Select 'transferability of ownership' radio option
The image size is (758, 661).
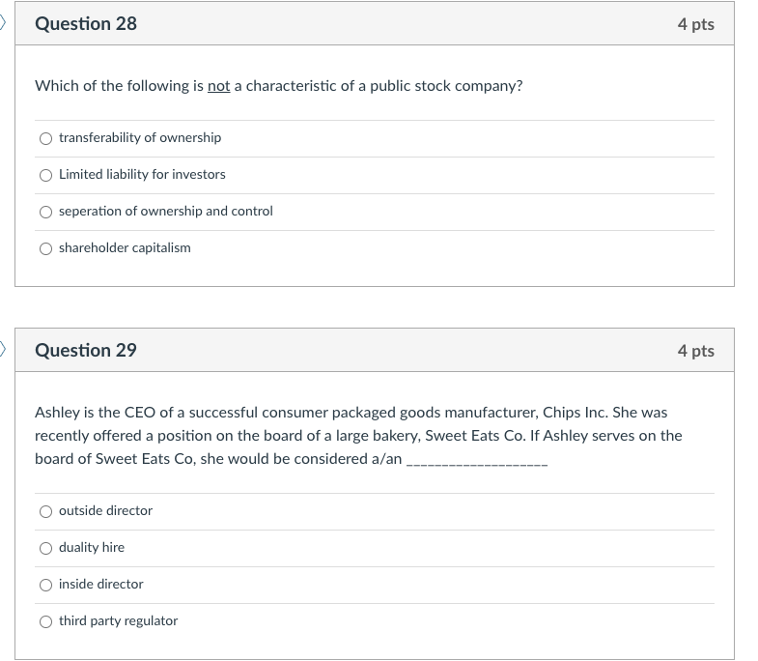point(45,138)
